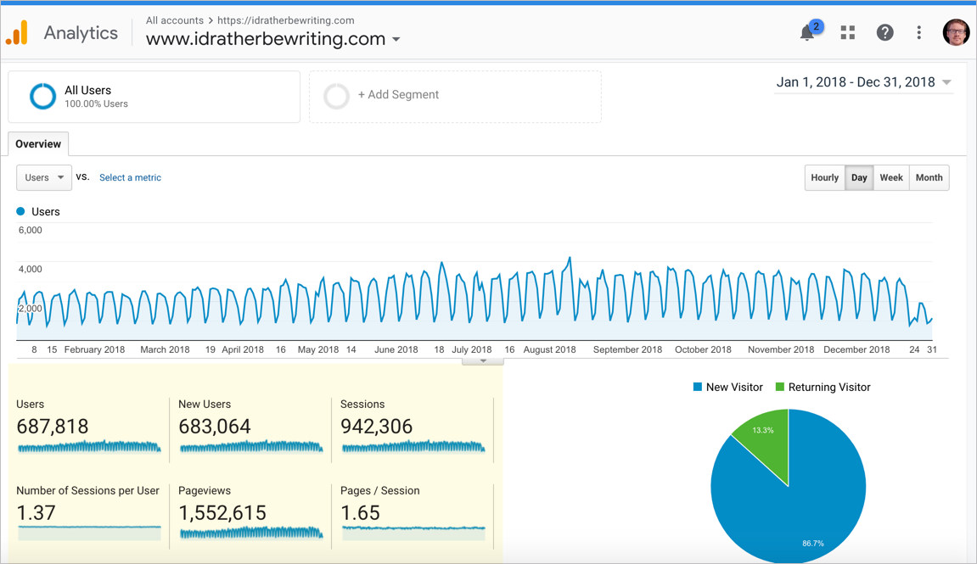Image resolution: width=977 pixels, height=564 pixels.
Task: Open the notifications bell
Action: pos(807,32)
